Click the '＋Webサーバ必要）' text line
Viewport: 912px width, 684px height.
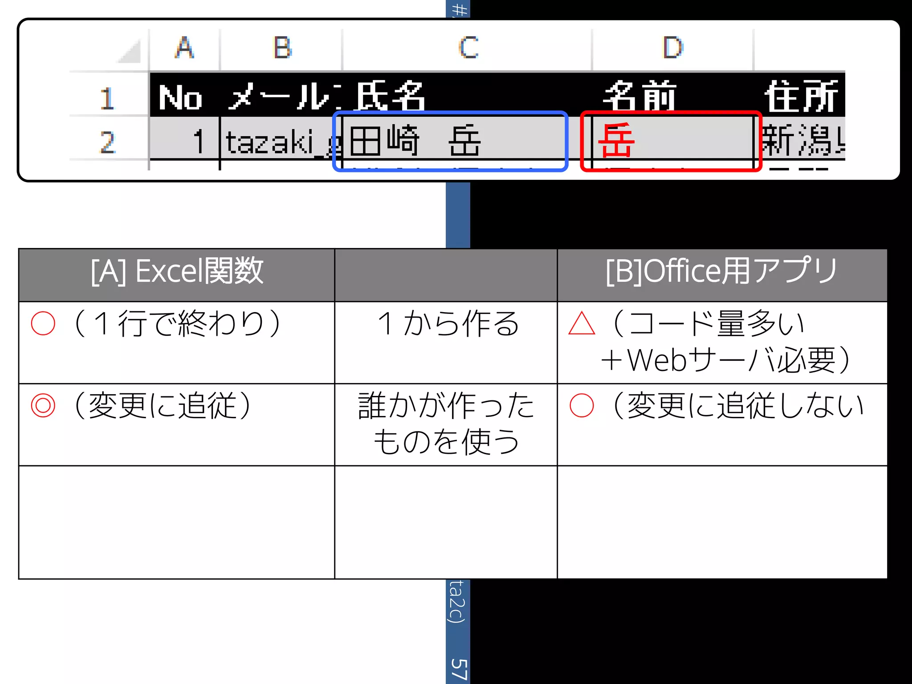pos(726,360)
